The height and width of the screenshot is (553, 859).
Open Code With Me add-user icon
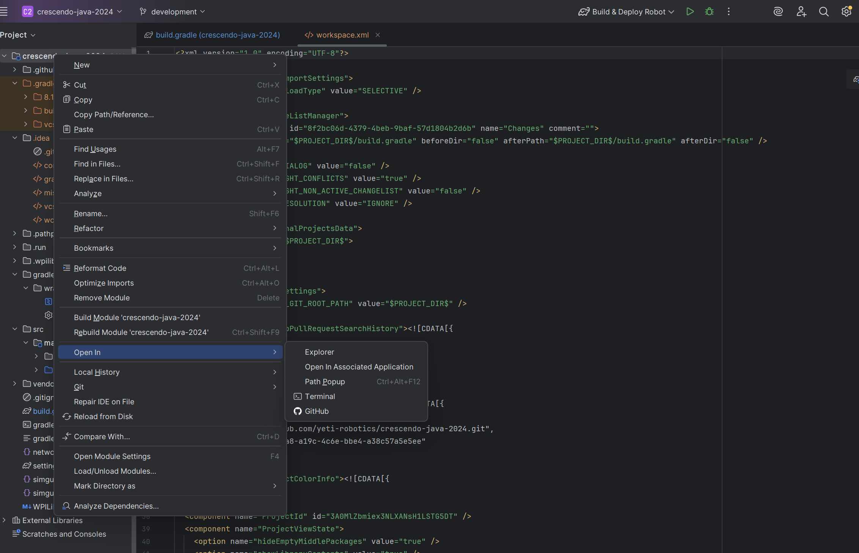coord(801,12)
